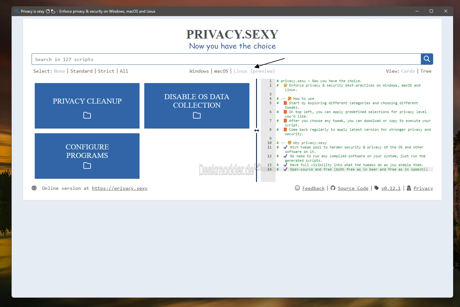This screenshot has height=307, width=460.
Task: Click the 'Have full visibility' code line
Action: pos(350,165)
